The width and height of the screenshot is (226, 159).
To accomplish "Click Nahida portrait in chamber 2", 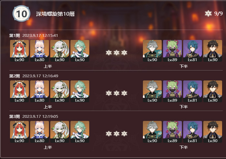I will [x=60, y=91].
